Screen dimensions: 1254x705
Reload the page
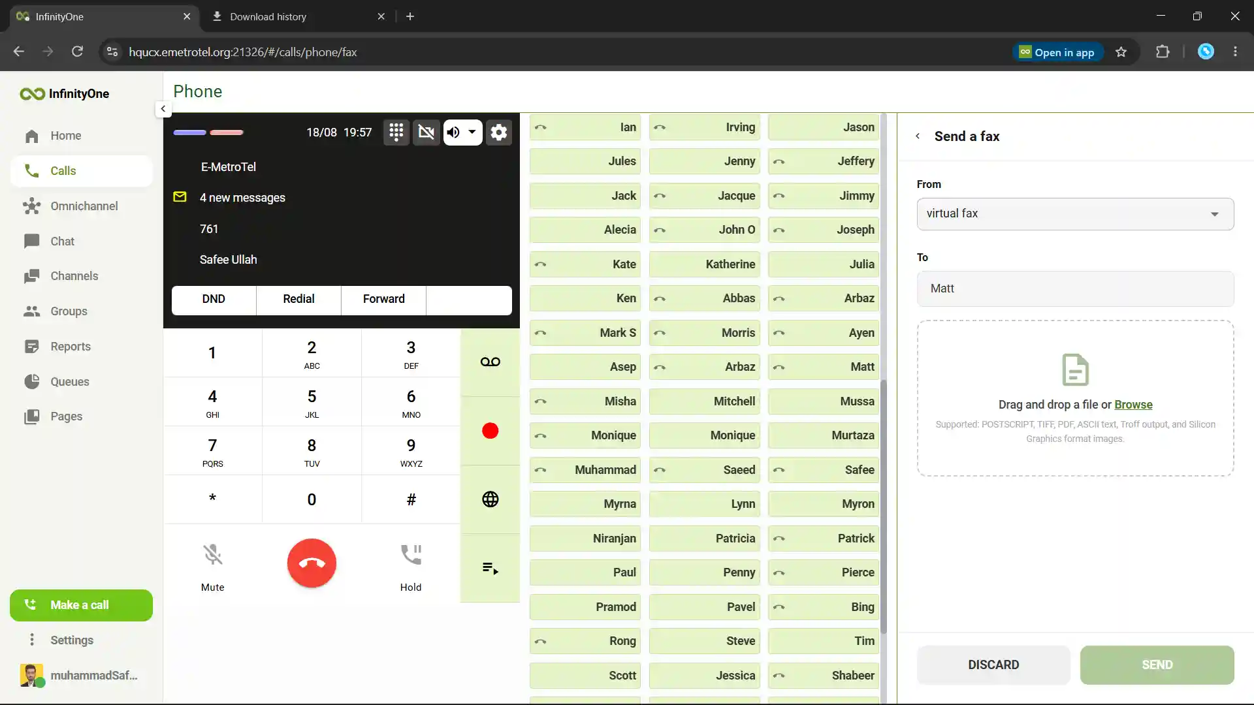click(x=77, y=52)
